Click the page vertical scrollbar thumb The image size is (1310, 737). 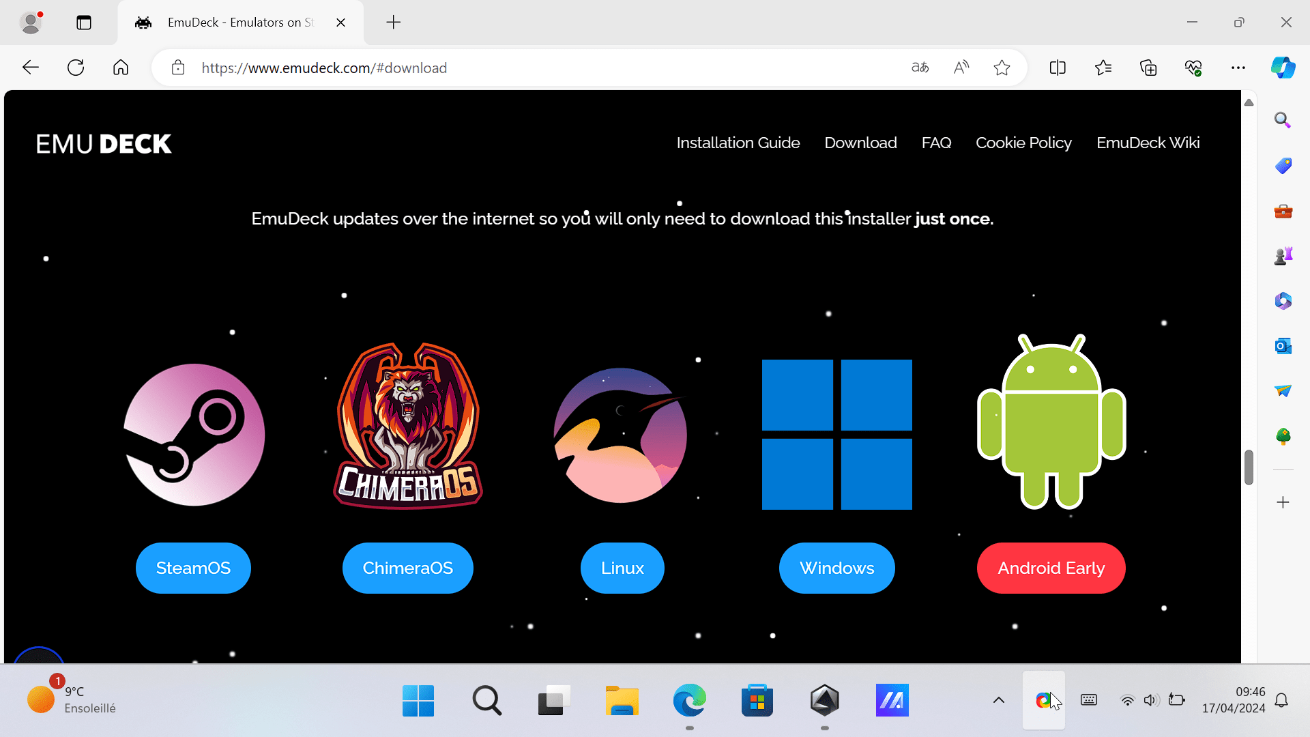coord(1249,467)
